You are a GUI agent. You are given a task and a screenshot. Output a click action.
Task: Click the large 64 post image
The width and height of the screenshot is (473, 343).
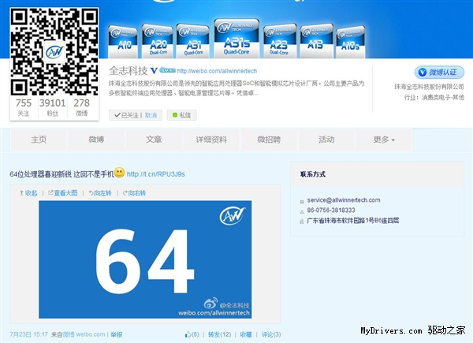tap(145, 259)
